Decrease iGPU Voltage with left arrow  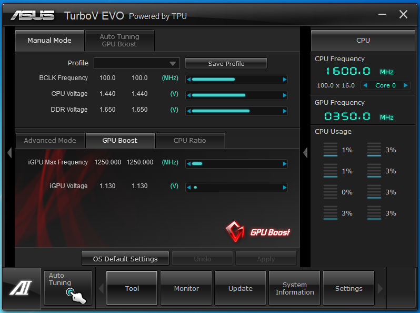(189, 188)
